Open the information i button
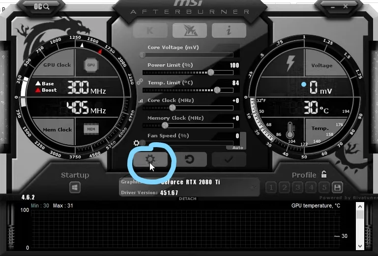The height and width of the screenshot is (256, 378). pos(229,30)
